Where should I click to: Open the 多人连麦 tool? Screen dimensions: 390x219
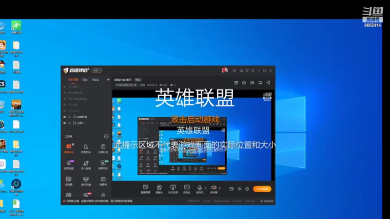pyautogui.click(x=86, y=165)
